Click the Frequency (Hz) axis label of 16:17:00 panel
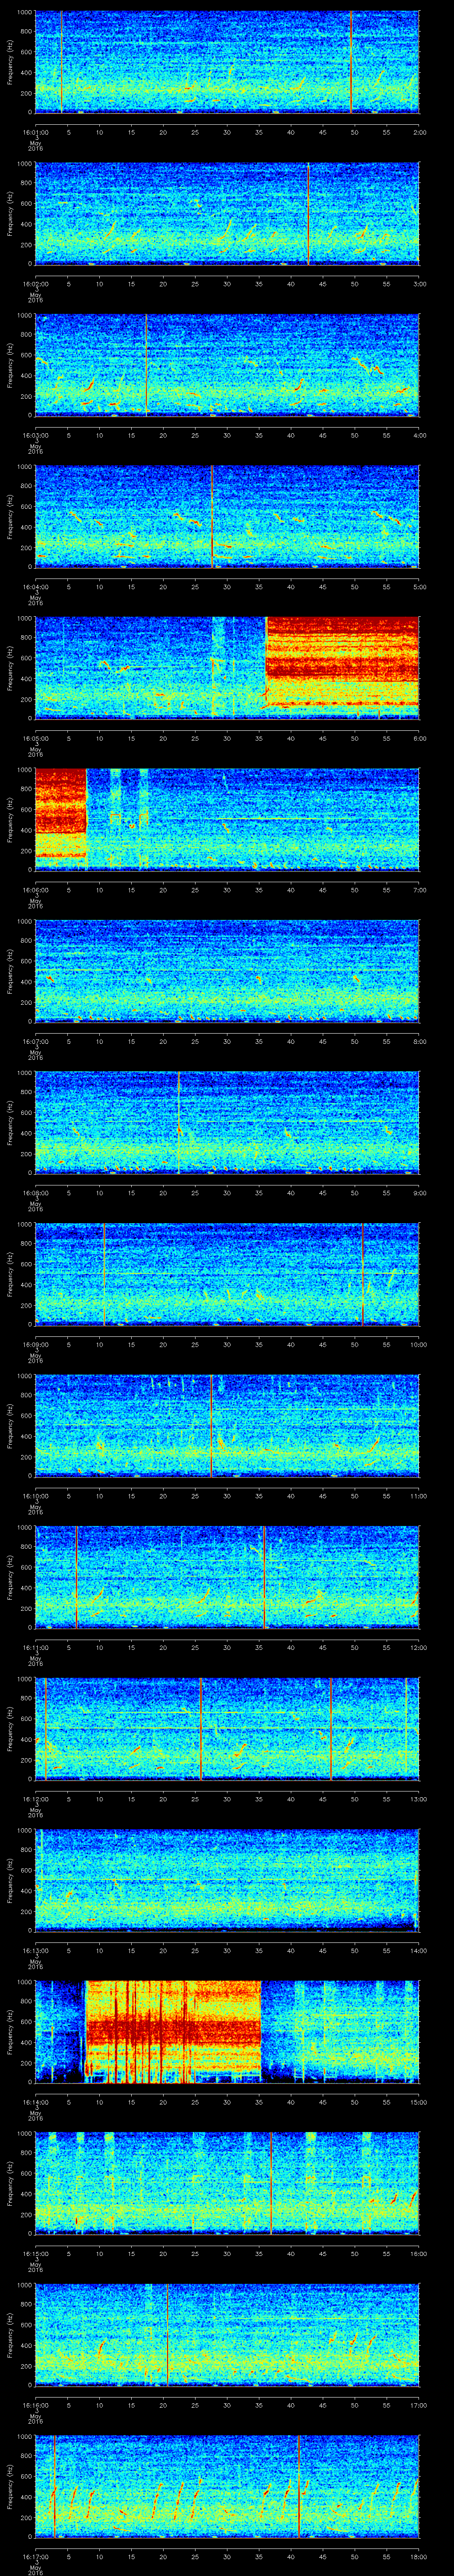This screenshot has width=454, height=2576. click(x=10, y=2485)
